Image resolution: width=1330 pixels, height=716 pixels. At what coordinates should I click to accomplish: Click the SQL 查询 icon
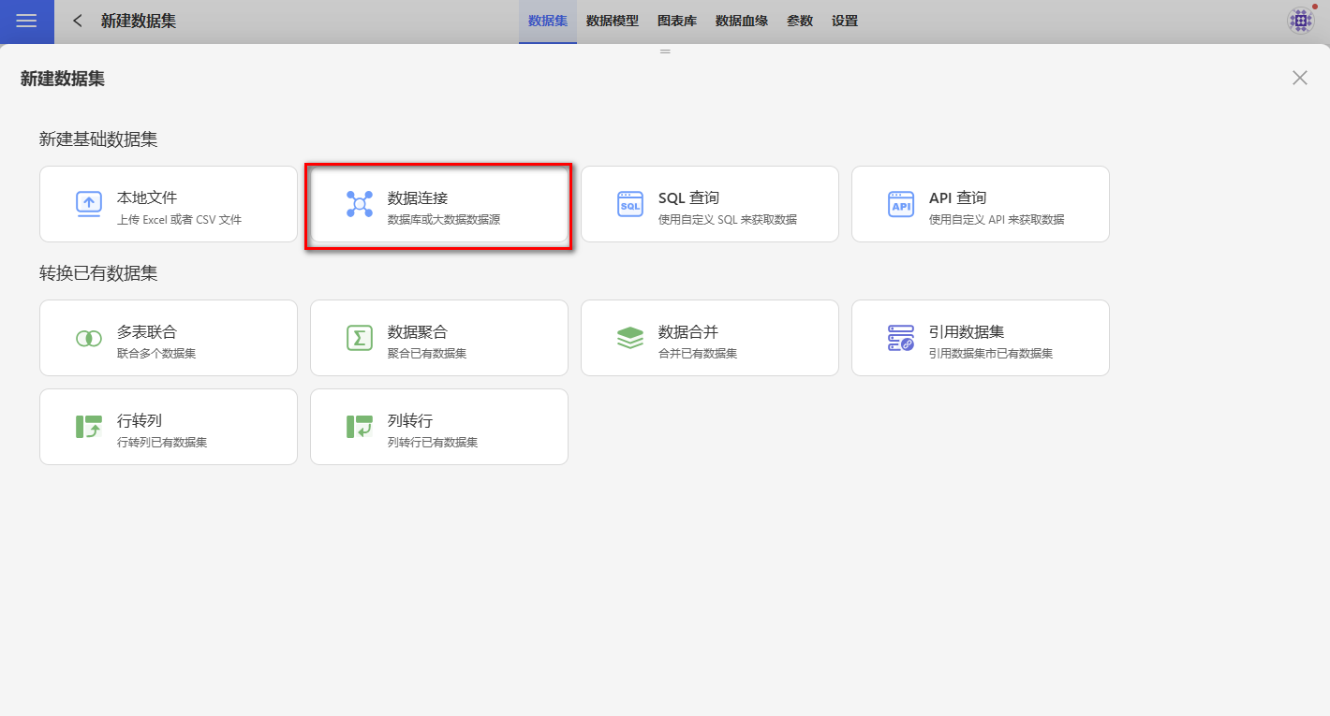630,204
